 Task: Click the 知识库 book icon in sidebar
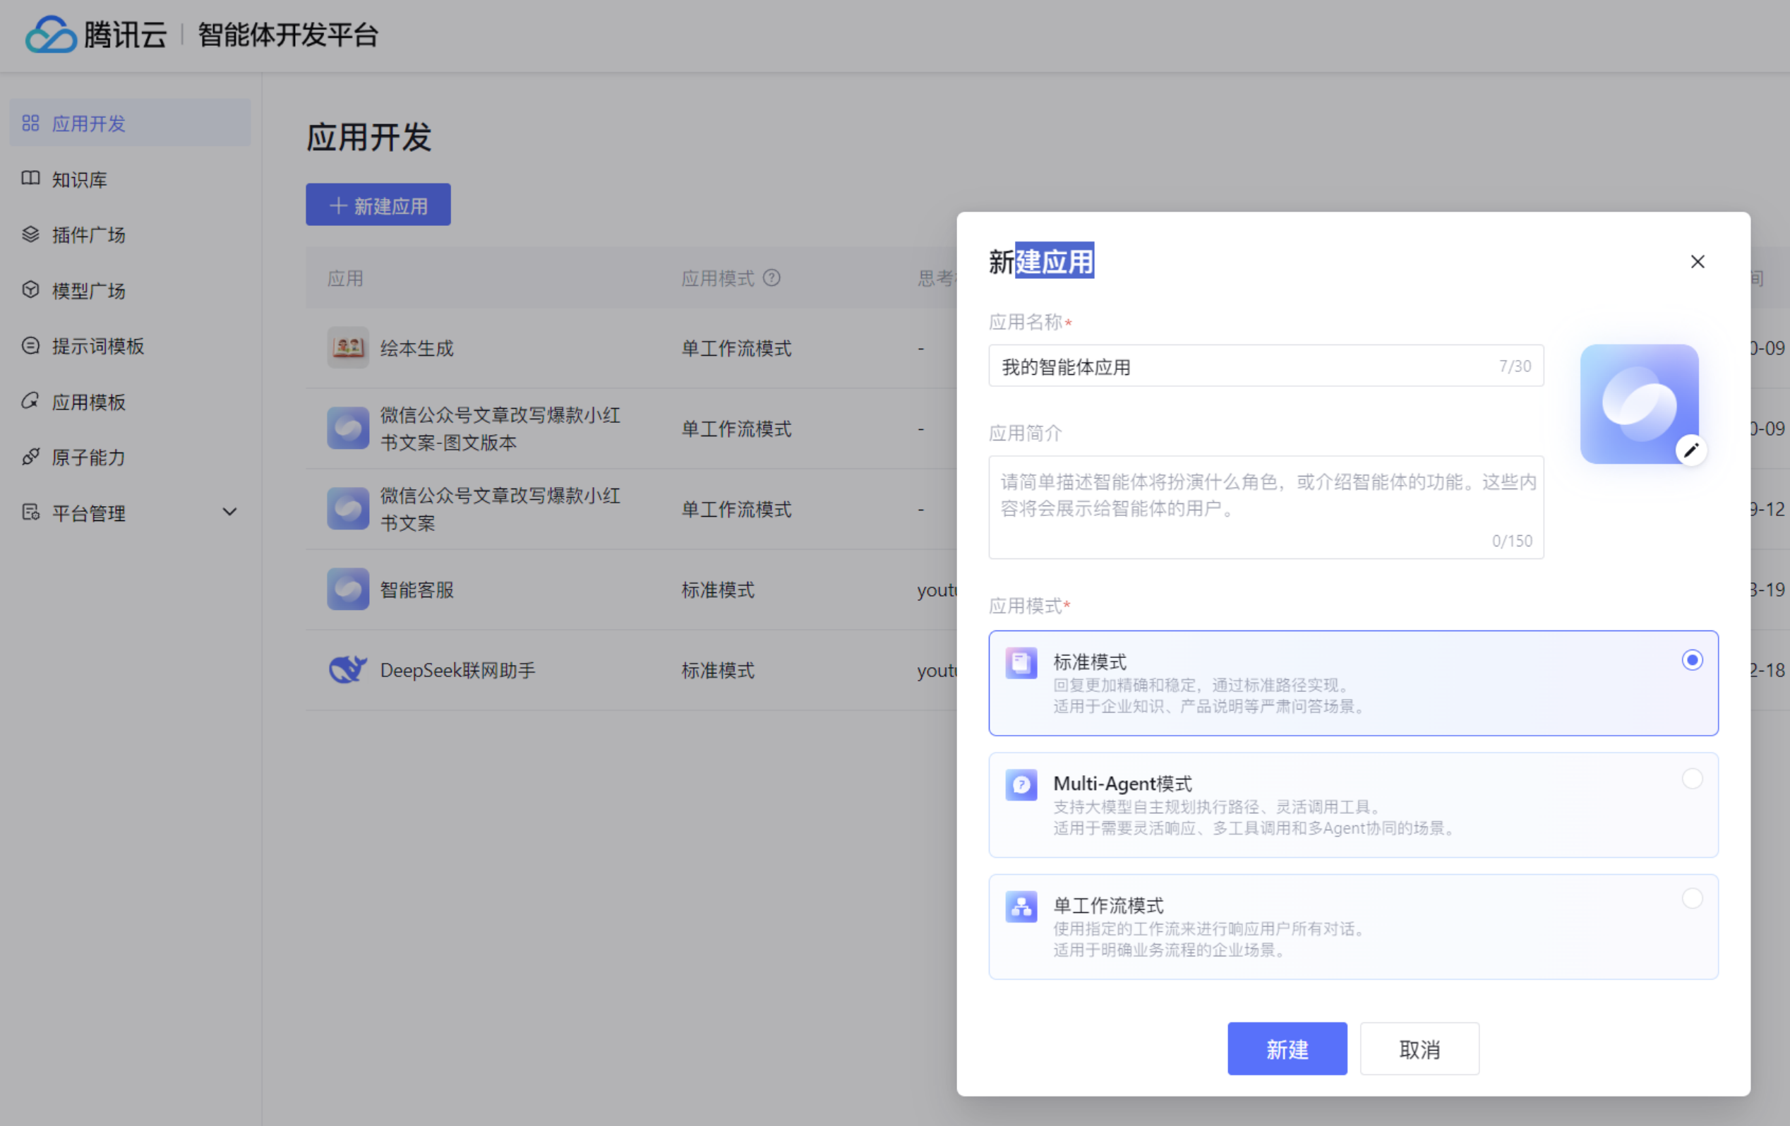[x=30, y=179]
